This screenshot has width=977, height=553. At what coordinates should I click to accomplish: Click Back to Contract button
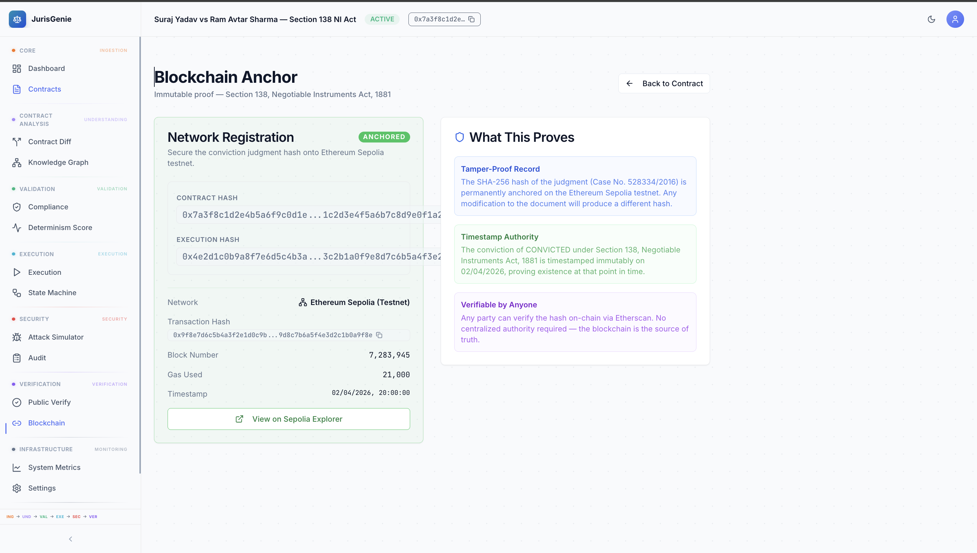664,83
